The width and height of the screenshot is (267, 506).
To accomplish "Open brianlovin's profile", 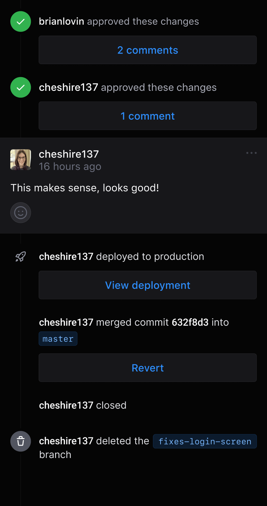I will click(61, 21).
